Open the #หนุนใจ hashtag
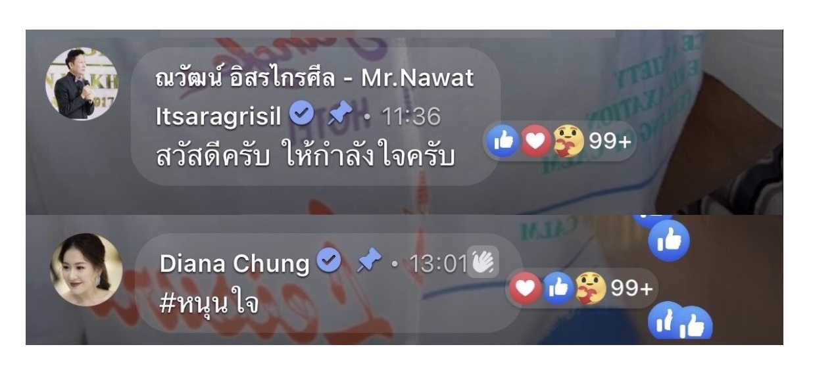This screenshot has height=372, width=813. click(209, 303)
